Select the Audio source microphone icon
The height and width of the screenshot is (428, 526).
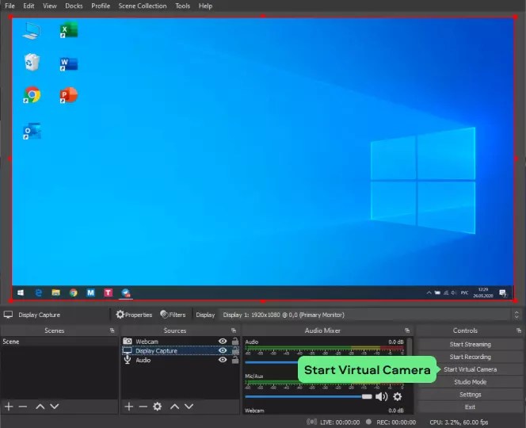tap(128, 360)
